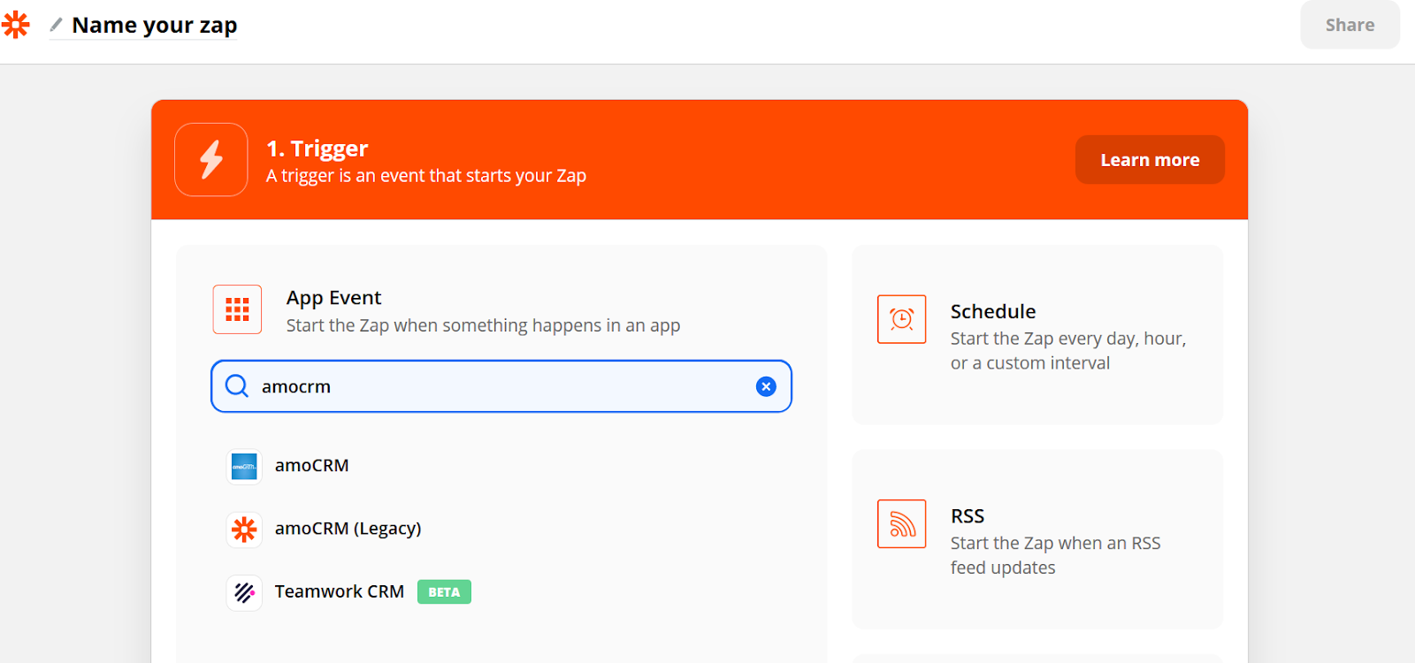
Task: Open the Learn more button
Action: 1150,160
